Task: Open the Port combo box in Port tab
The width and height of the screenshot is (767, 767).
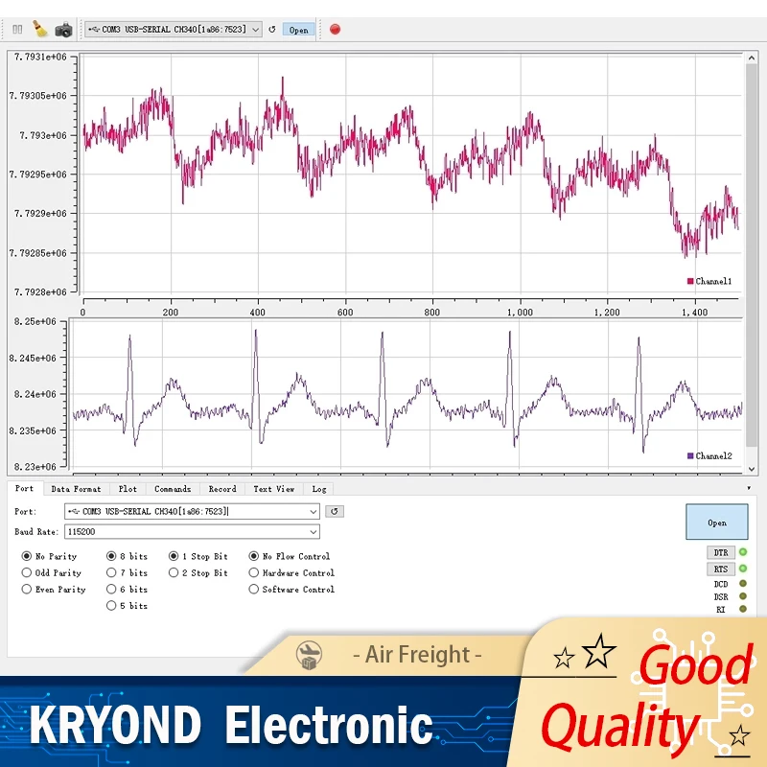Action: pyautogui.click(x=192, y=511)
